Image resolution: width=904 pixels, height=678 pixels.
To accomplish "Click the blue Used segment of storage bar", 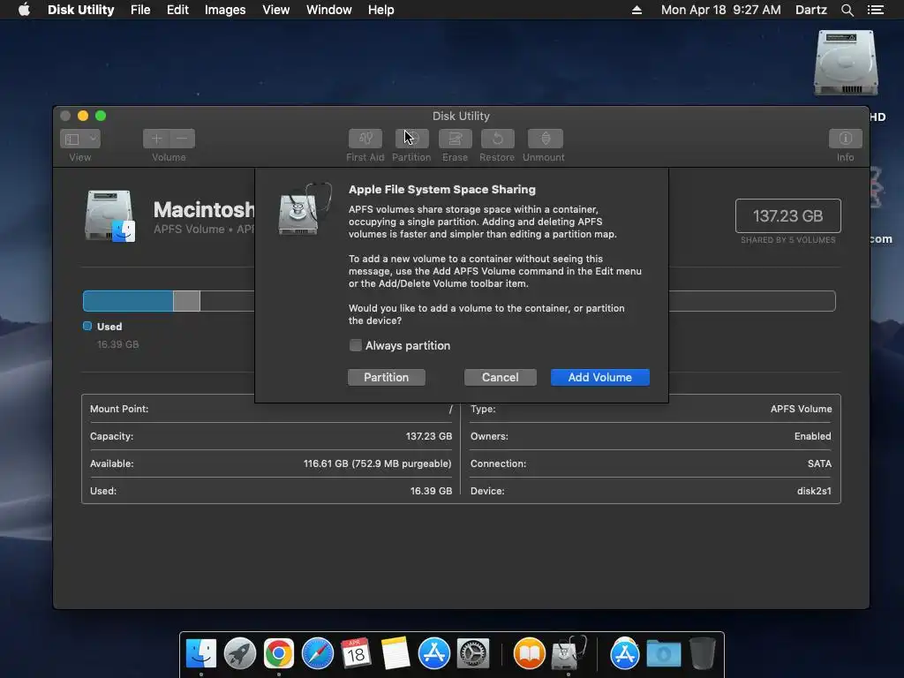I will (128, 301).
